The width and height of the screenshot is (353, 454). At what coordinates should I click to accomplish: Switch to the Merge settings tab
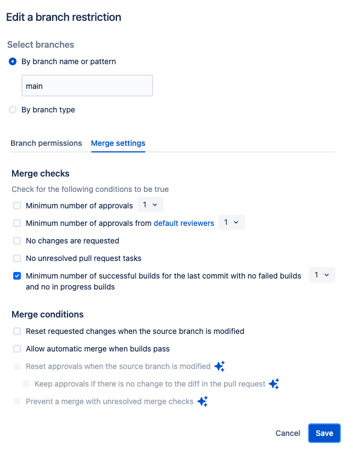117,143
